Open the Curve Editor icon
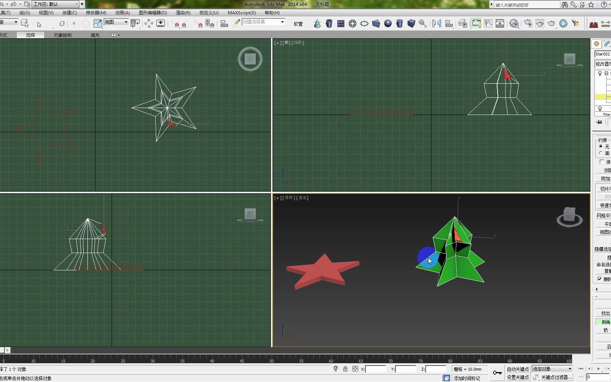This screenshot has width=611, height=382. (x=488, y=24)
